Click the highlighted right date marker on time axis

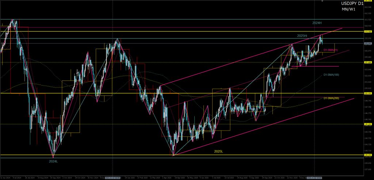314,178
